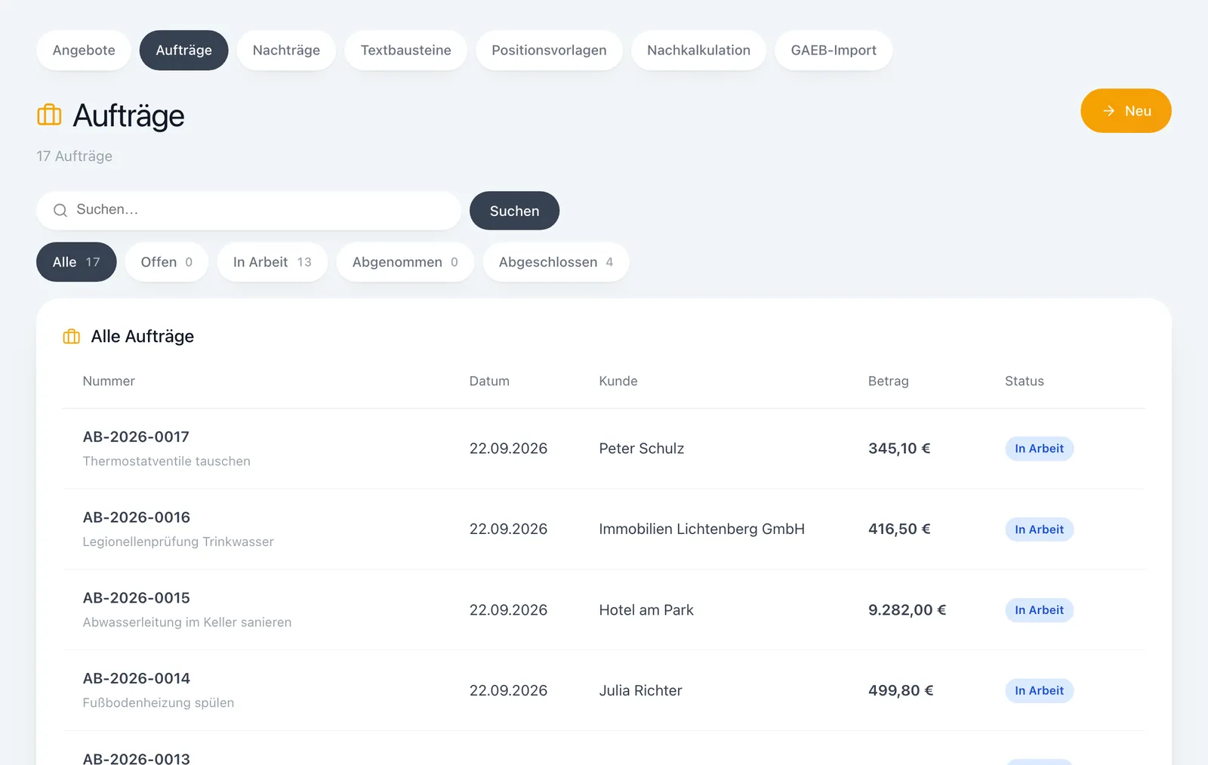Select the Aufträge tab
This screenshot has width=1208, height=765.
click(183, 51)
